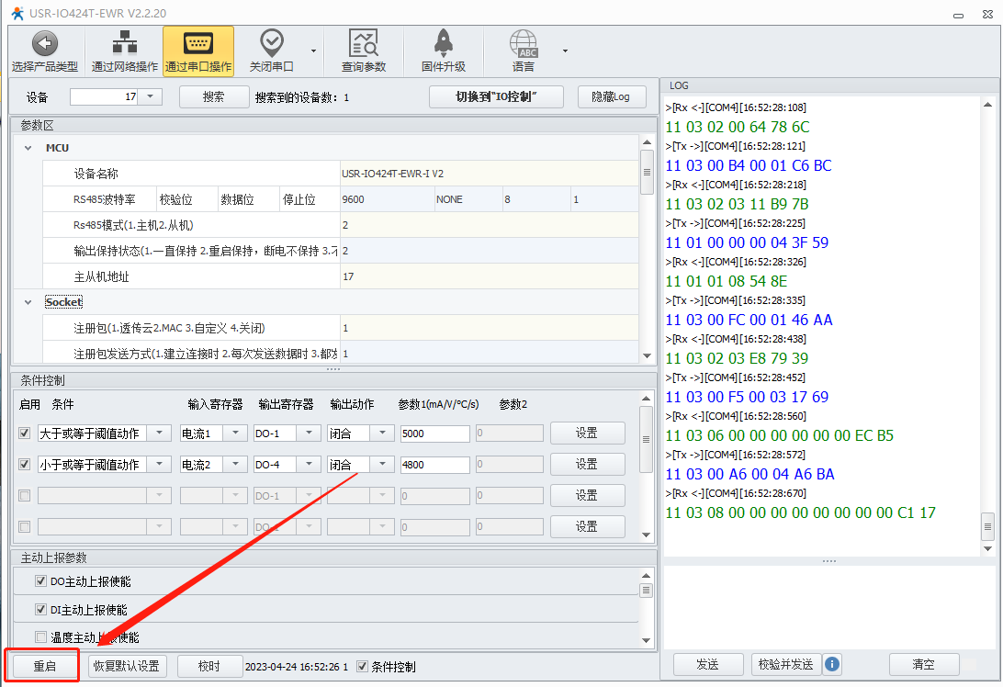
Task: Click the blue info icon beside 校验并发送
Action: pyautogui.click(x=831, y=664)
